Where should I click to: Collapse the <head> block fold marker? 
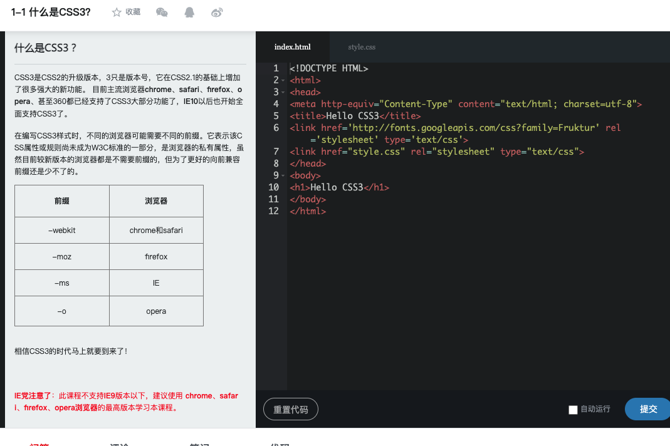tap(283, 91)
